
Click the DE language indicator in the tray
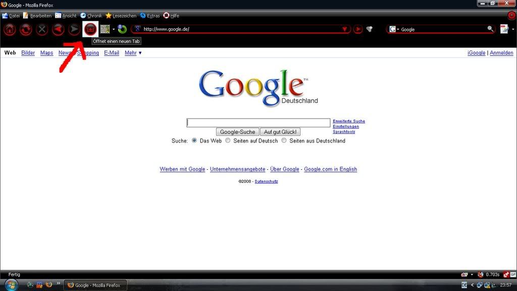464,285
